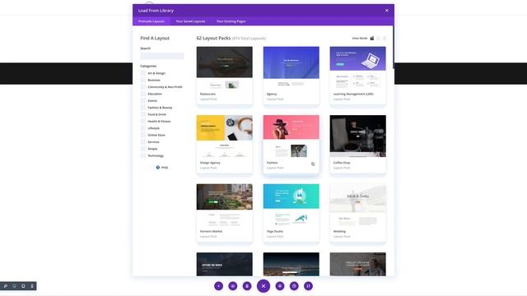Switch to Premade Layouts tab
Viewport: 527px width, 296px height.
152,21
